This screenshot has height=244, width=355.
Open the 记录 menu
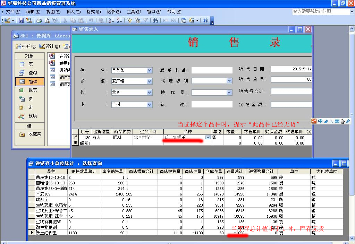pos(113,11)
